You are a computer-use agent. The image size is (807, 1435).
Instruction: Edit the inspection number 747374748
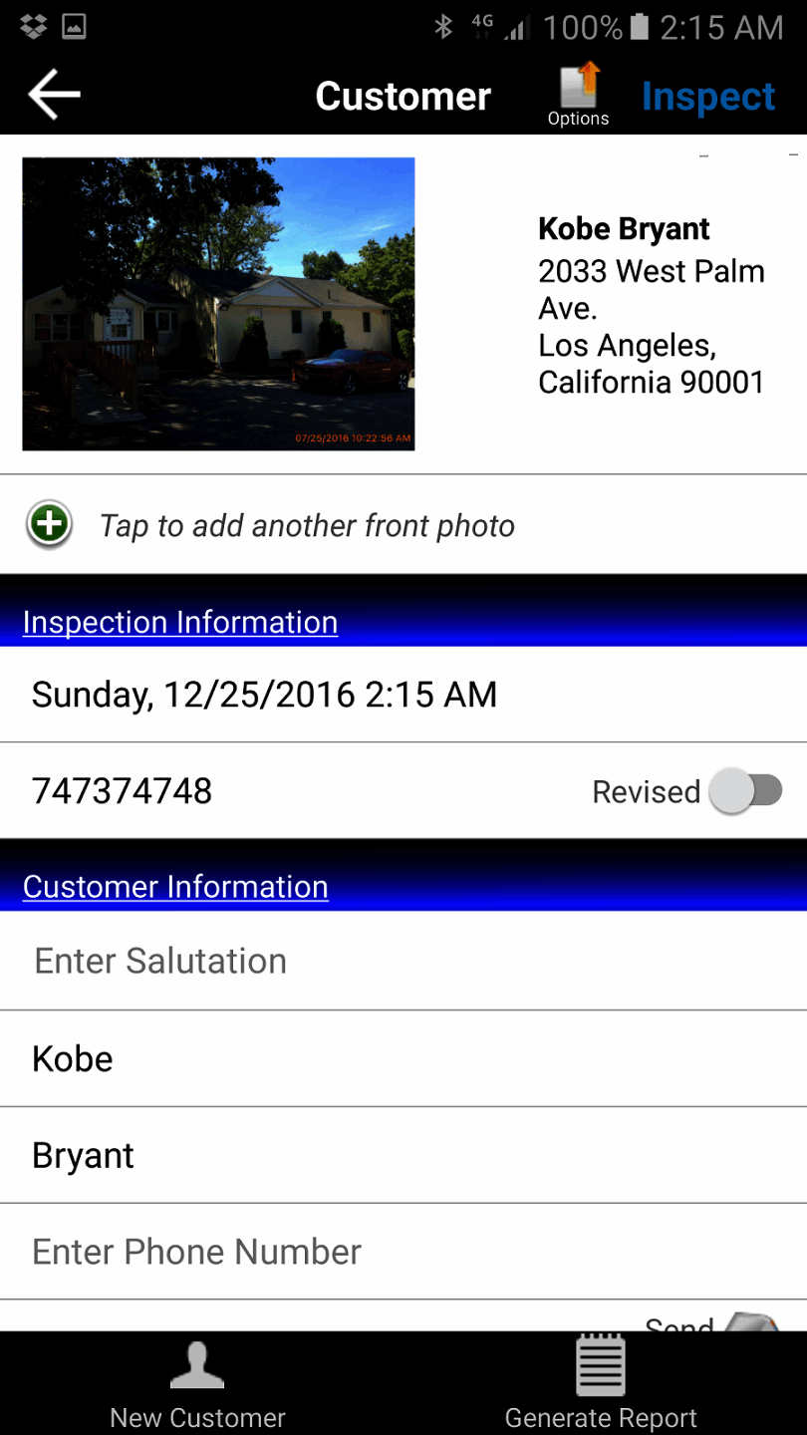pyautogui.click(x=123, y=791)
